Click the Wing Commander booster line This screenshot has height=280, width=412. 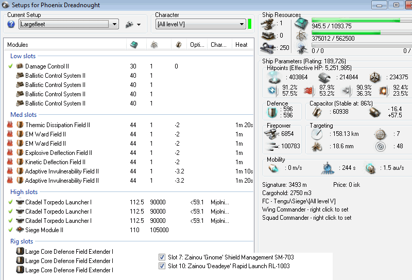(x=306, y=209)
